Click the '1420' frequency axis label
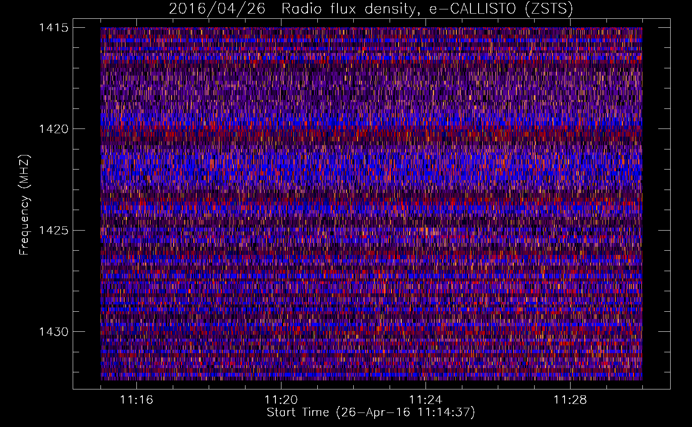 pos(53,129)
